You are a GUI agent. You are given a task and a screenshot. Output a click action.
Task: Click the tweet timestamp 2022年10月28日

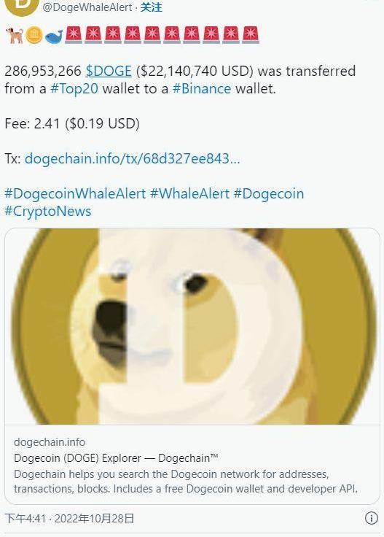tap(94, 518)
